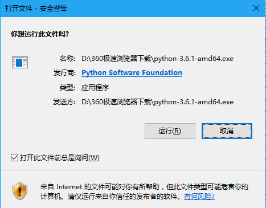This screenshot has width=266, height=208.
Task: Click the 打开文件 - 安全警告 title bar text
Action: click(36, 9)
